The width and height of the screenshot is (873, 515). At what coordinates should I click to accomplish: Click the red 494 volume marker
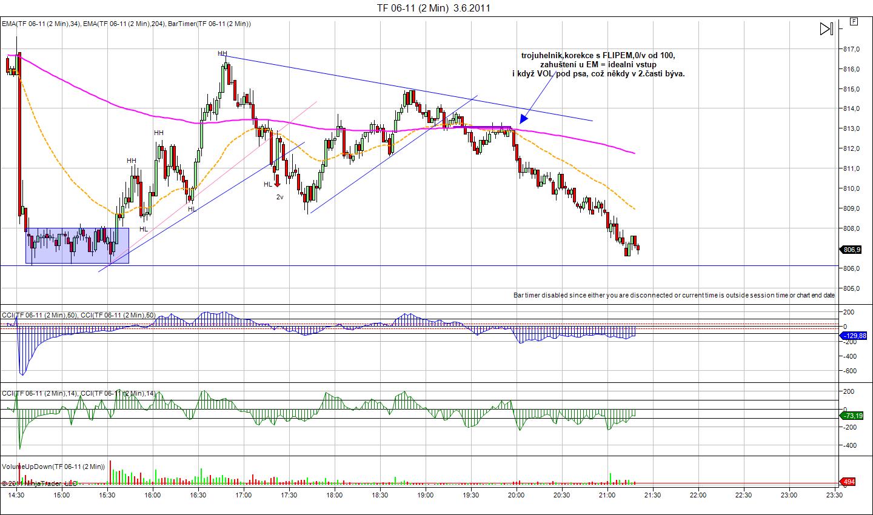click(848, 482)
